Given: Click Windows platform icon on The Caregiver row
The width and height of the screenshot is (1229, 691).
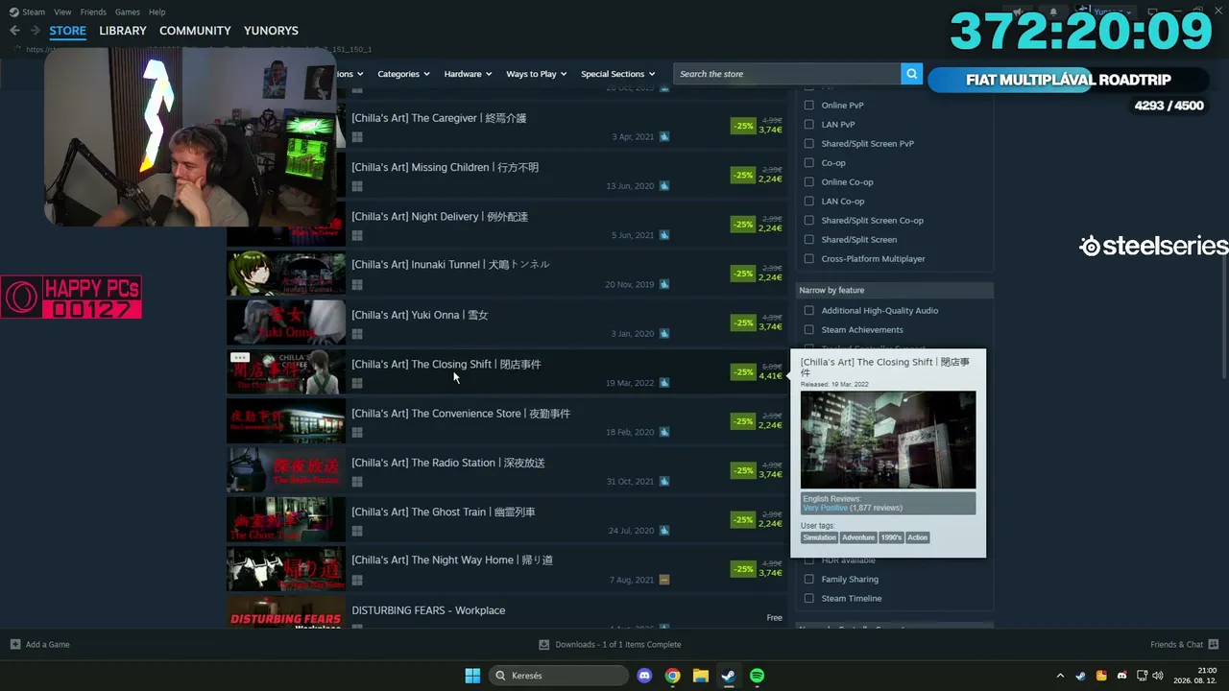Looking at the screenshot, I should [357, 137].
